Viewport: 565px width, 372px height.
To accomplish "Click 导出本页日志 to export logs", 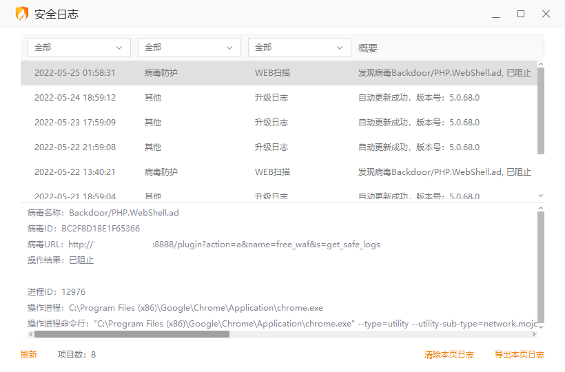I will [x=519, y=355].
